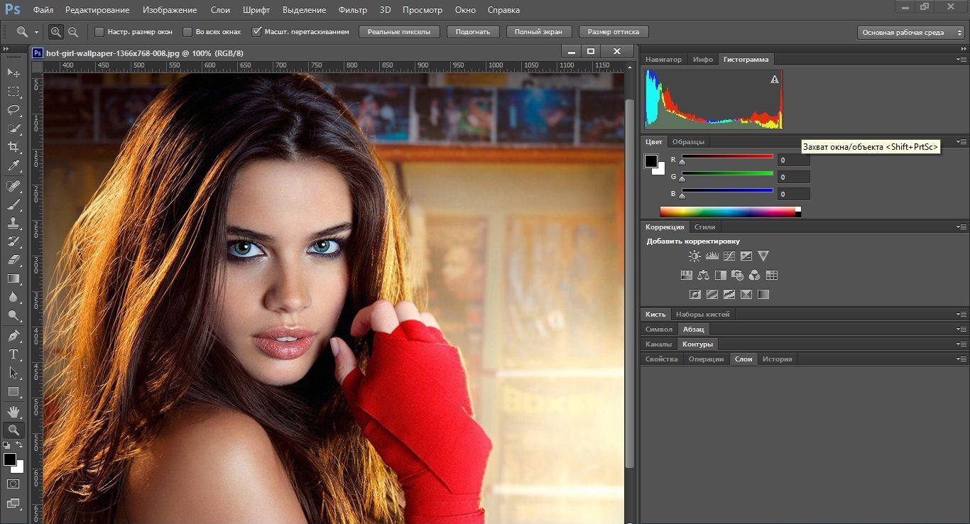Uncheck the 'Масшт. перетаскиванием' checkbox
This screenshot has width=970, height=524.
point(257,32)
